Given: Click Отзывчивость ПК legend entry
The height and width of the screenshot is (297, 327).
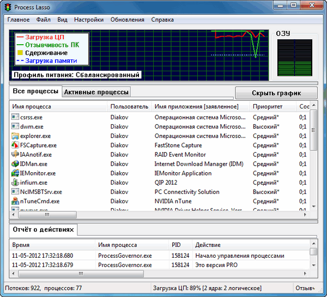Looking at the screenshot, I should tap(48, 45).
